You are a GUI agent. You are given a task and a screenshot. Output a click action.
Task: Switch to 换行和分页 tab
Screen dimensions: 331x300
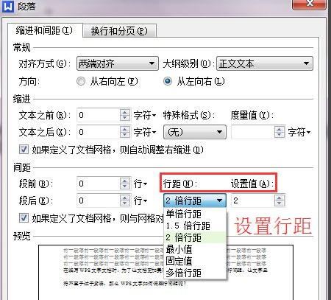119,31
